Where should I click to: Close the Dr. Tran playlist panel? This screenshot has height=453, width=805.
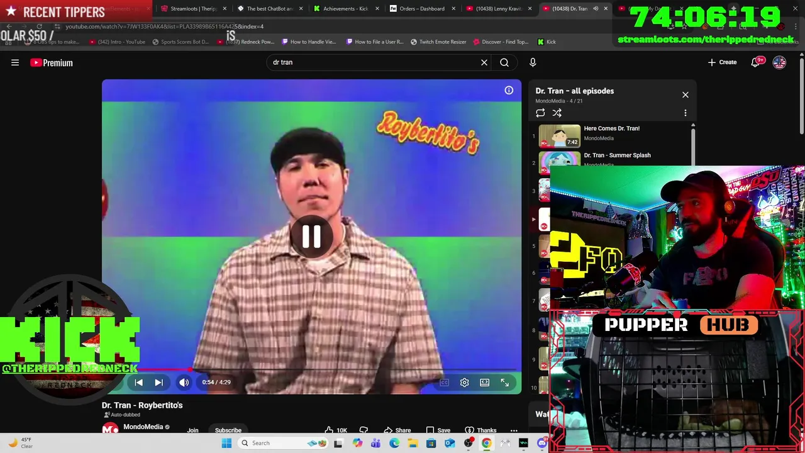(x=686, y=95)
